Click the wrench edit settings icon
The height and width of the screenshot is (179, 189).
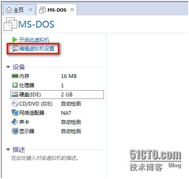pos(15,48)
